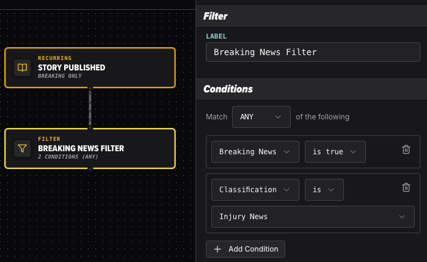Open the 'is' operator dropdown
The height and width of the screenshot is (262, 427).
(324, 190)
